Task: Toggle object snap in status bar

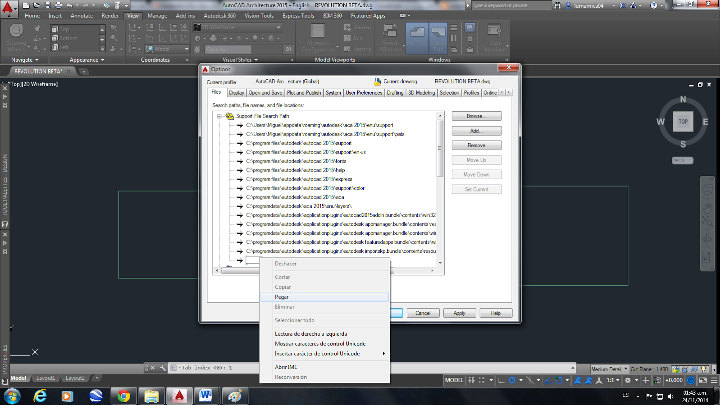Action: click(559, 380)
